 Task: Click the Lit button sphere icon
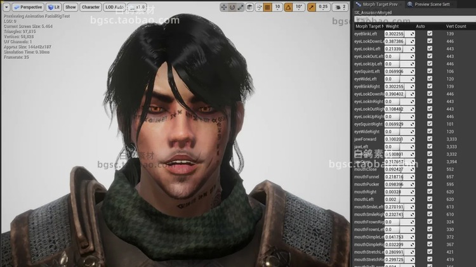[x=51, y=7]
